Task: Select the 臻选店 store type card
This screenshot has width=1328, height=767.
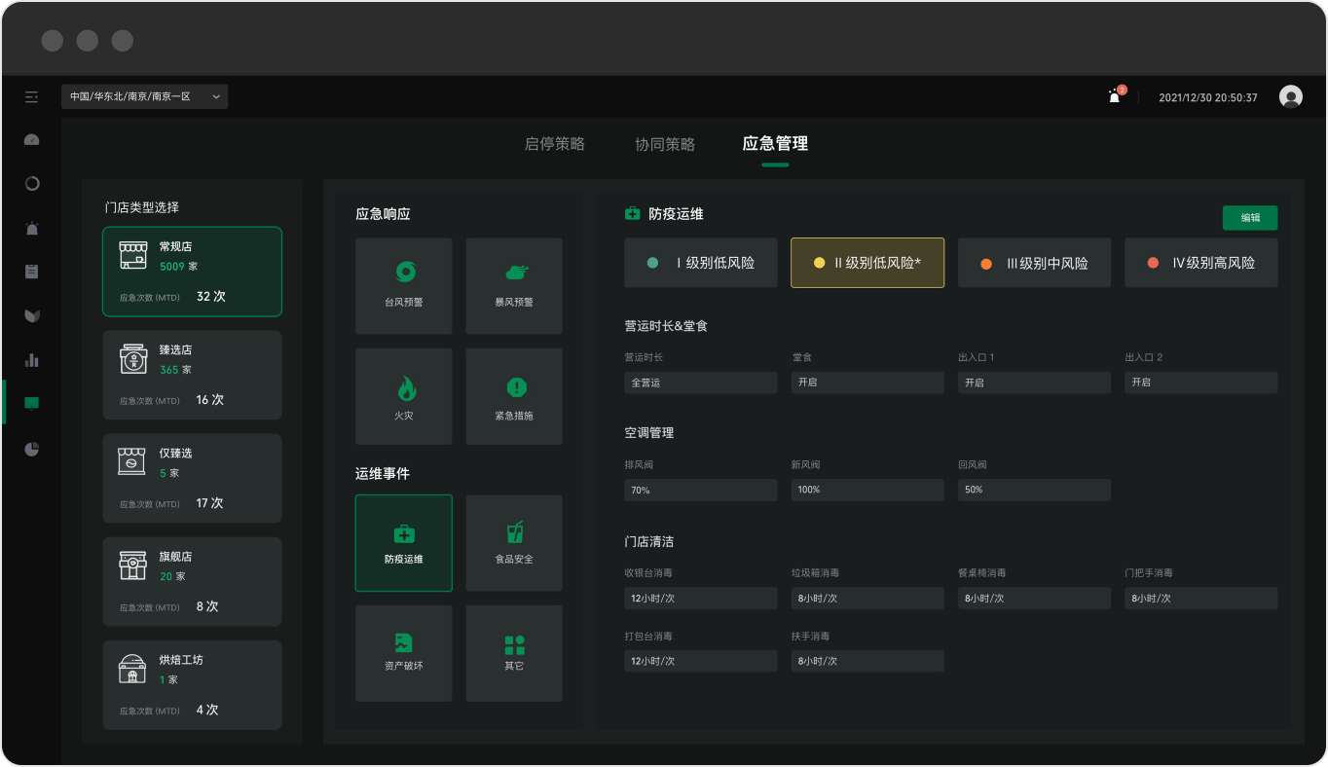Action: point(192,375)
